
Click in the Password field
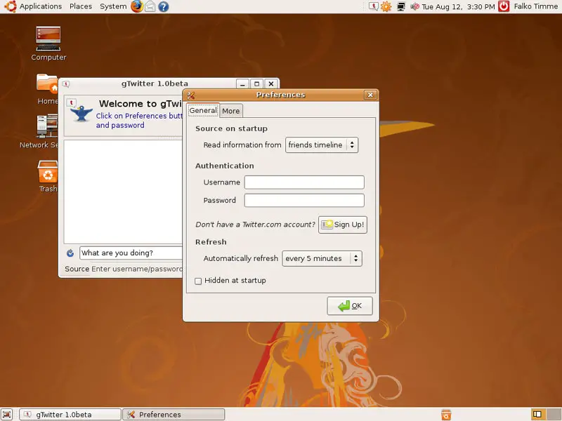pyautogui.click(x=304, y=201)
